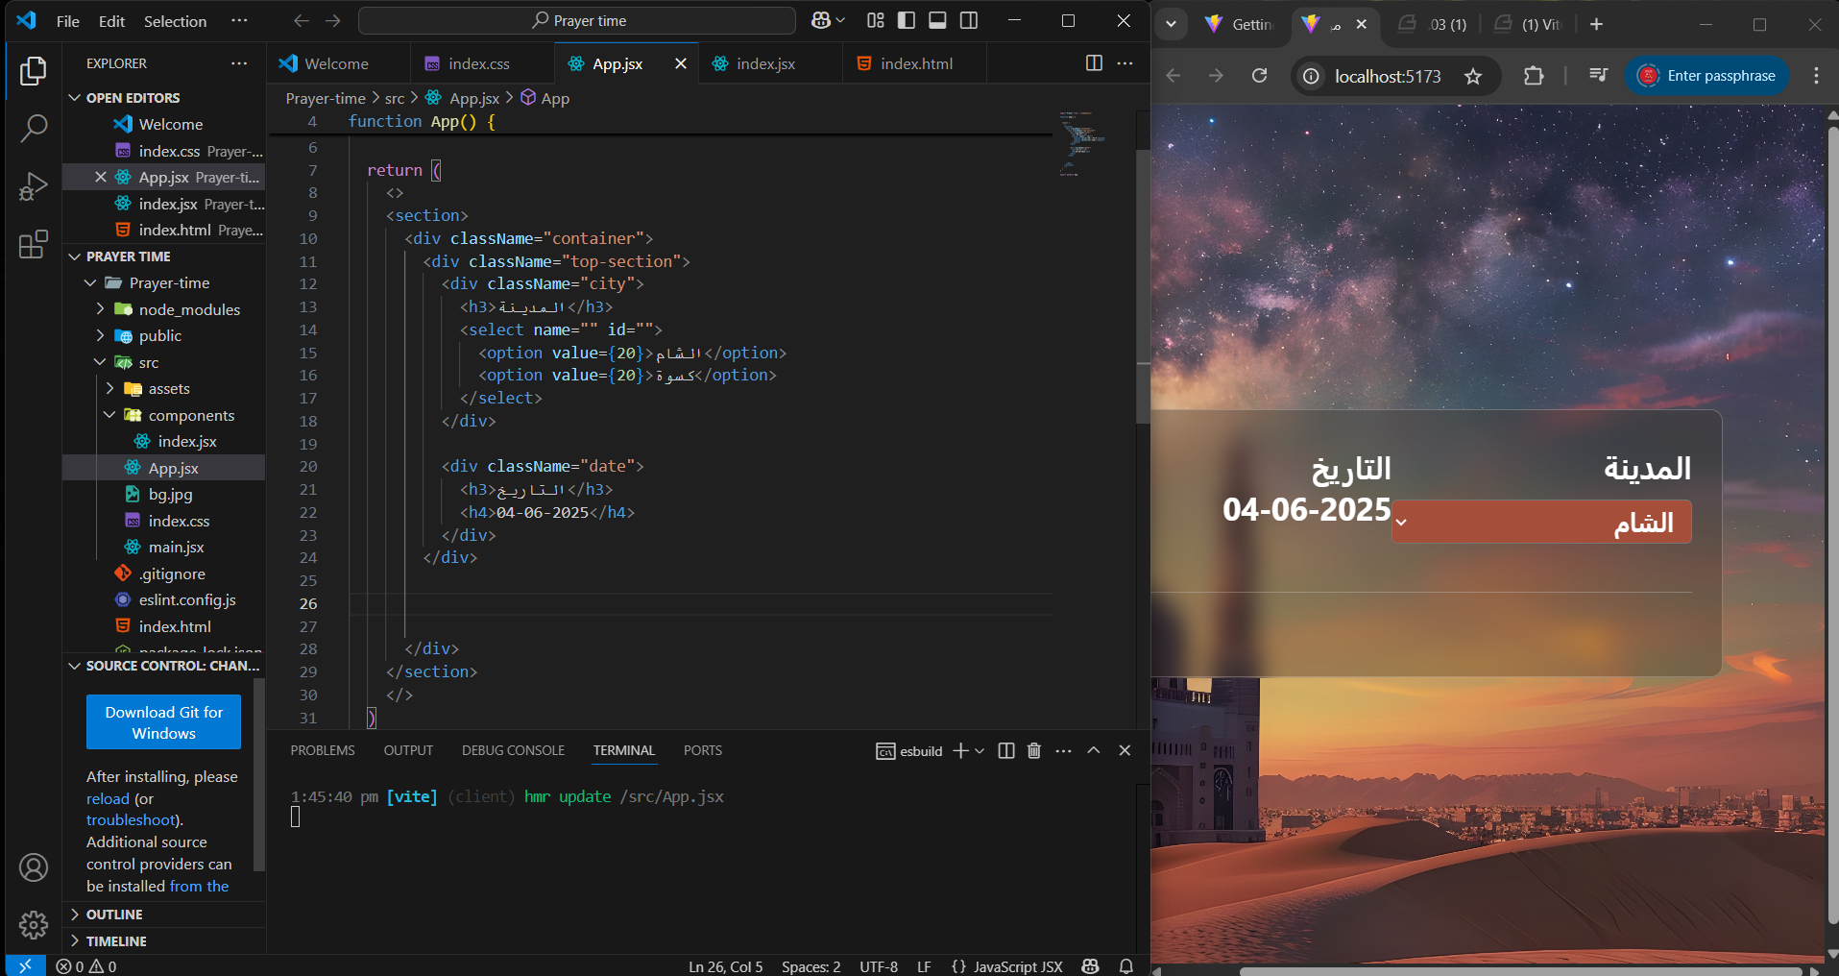Bookmark page with the star icon

click(x=1473, y=77)
